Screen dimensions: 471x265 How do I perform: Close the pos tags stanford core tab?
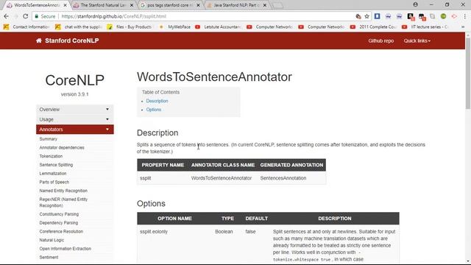[x=198, y=5]
